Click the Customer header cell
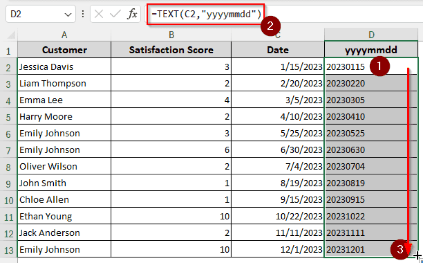The width and height of the screenshot is (423, 263). tap(64, 50)
